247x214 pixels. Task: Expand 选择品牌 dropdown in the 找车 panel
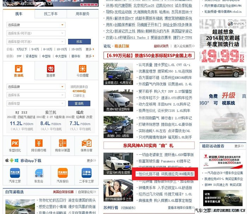(36, 25)
